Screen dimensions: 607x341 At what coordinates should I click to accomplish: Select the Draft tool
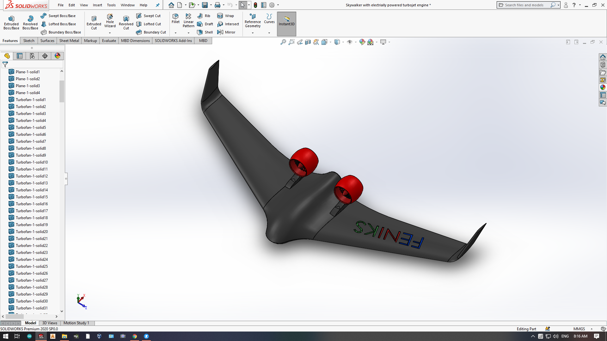pos(205,24)
